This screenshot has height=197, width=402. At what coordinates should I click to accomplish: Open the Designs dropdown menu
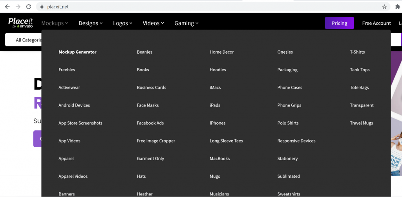(91, 23)
